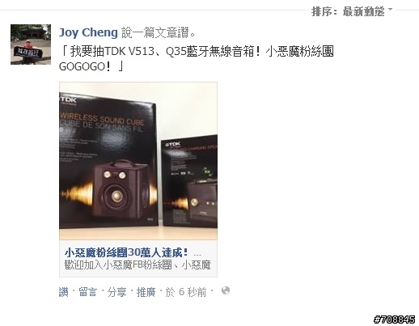Screen dimensions: 419x326
Task: Open the 排序: 最新動態 sort dropdown
Action: 352,11
